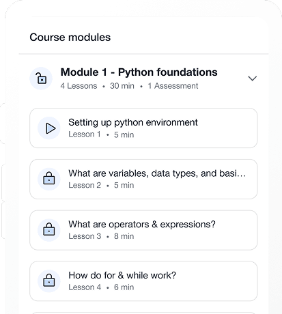Click the Course modules heading
Viewport: 282px width, 314px height.
70,38
